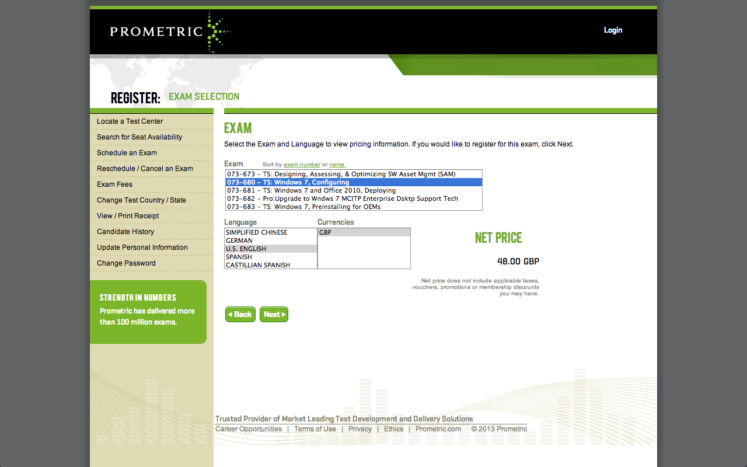
Task: Sort exams by name
Action: point(337,165)
